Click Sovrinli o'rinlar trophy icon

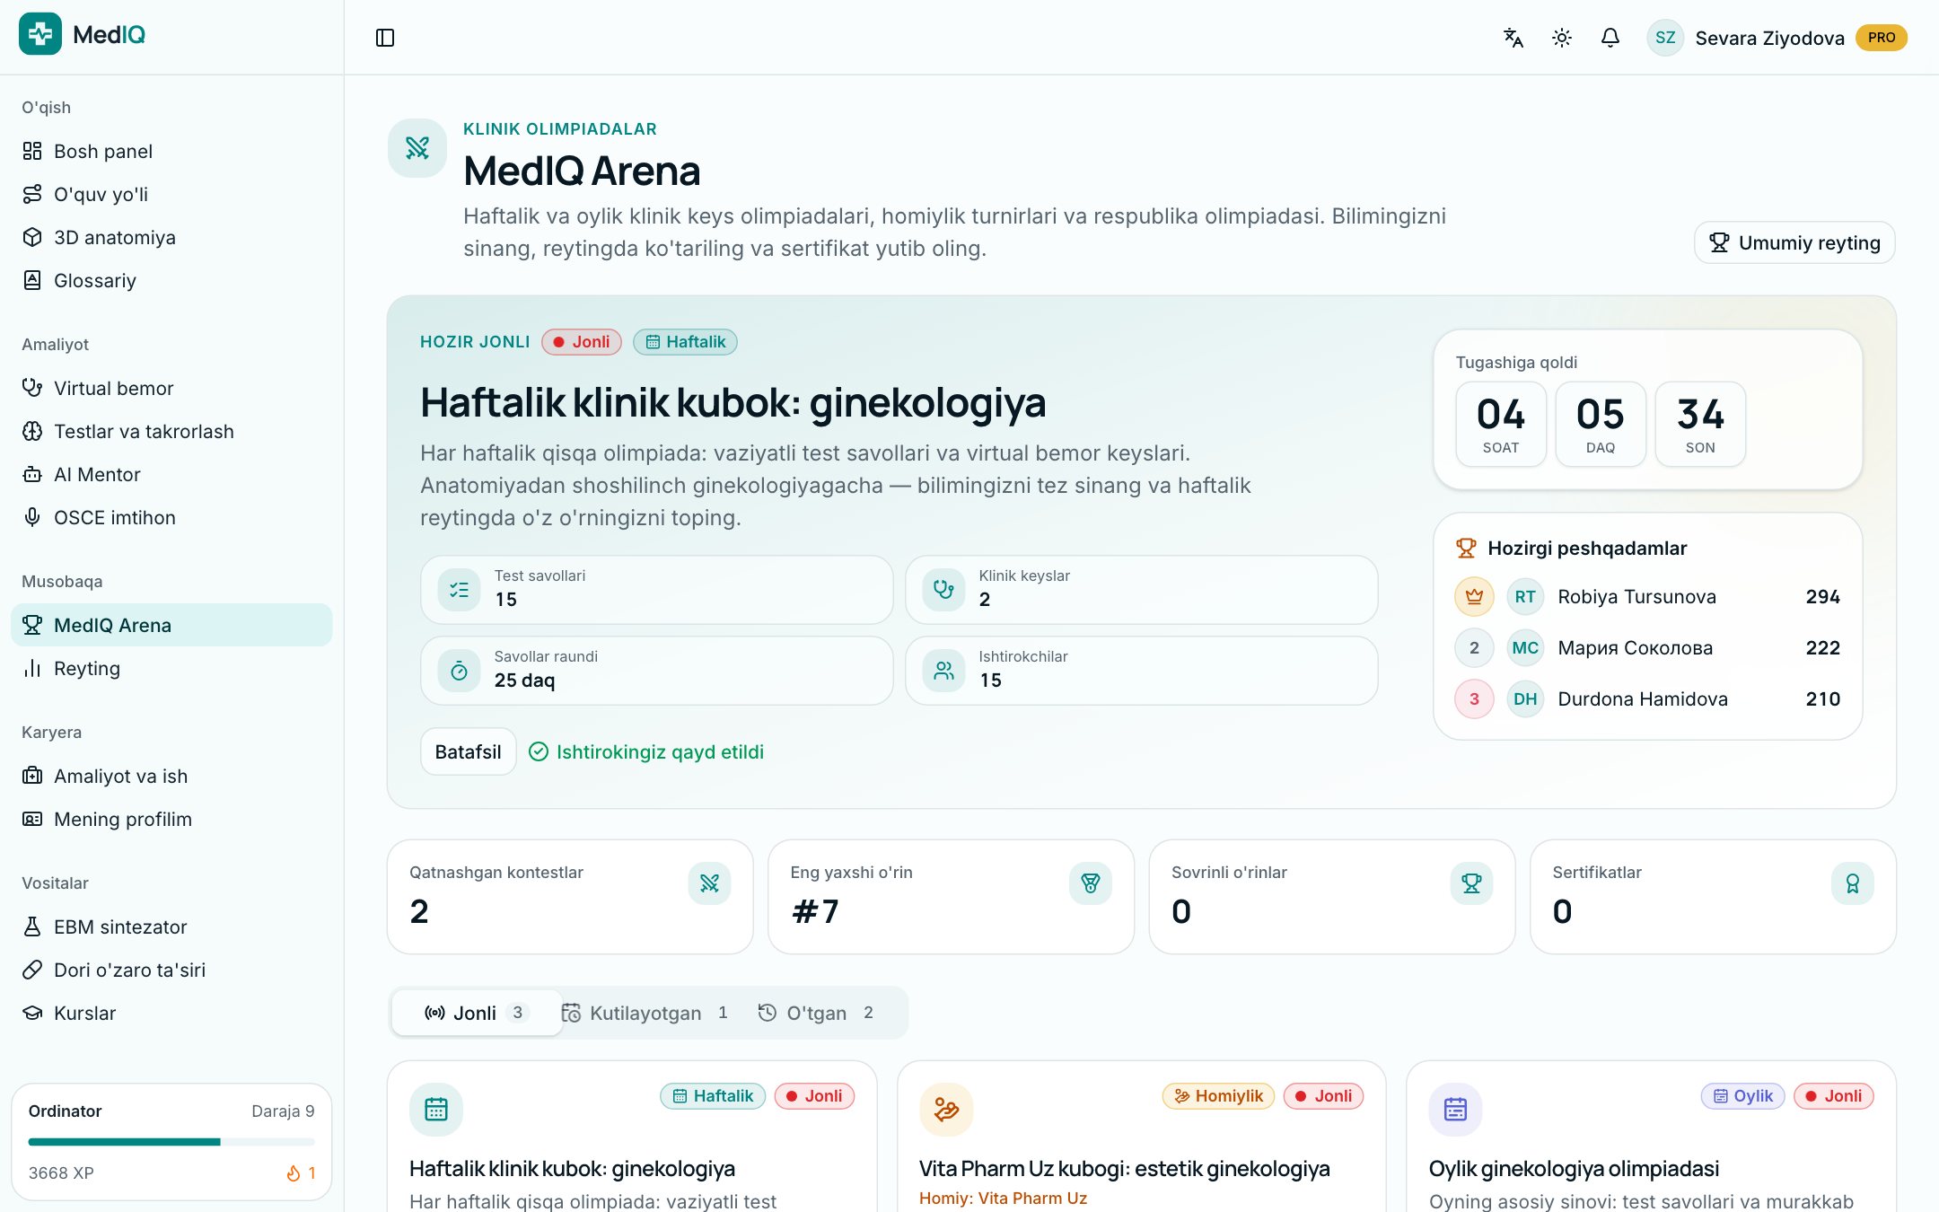[x=1471, y=883]
